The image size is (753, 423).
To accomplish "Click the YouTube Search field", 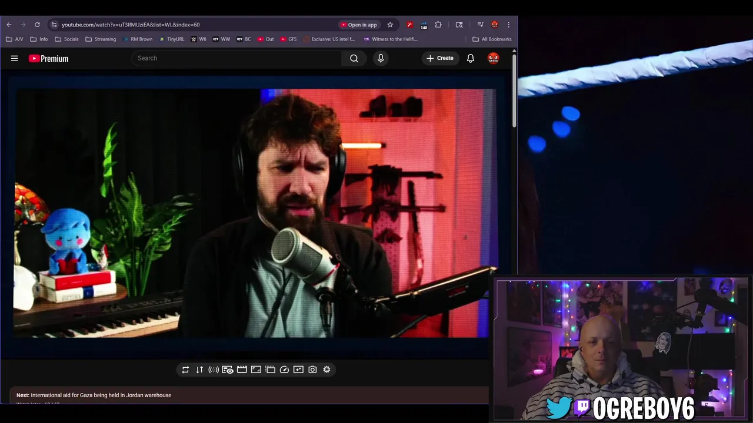I will pos(236,58).
